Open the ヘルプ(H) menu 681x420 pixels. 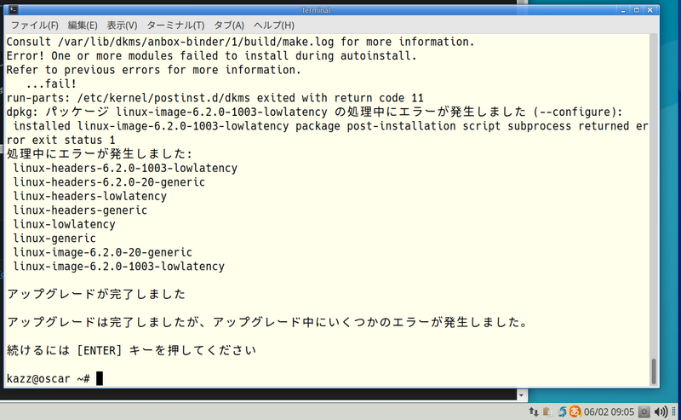[x=274, y=26]
